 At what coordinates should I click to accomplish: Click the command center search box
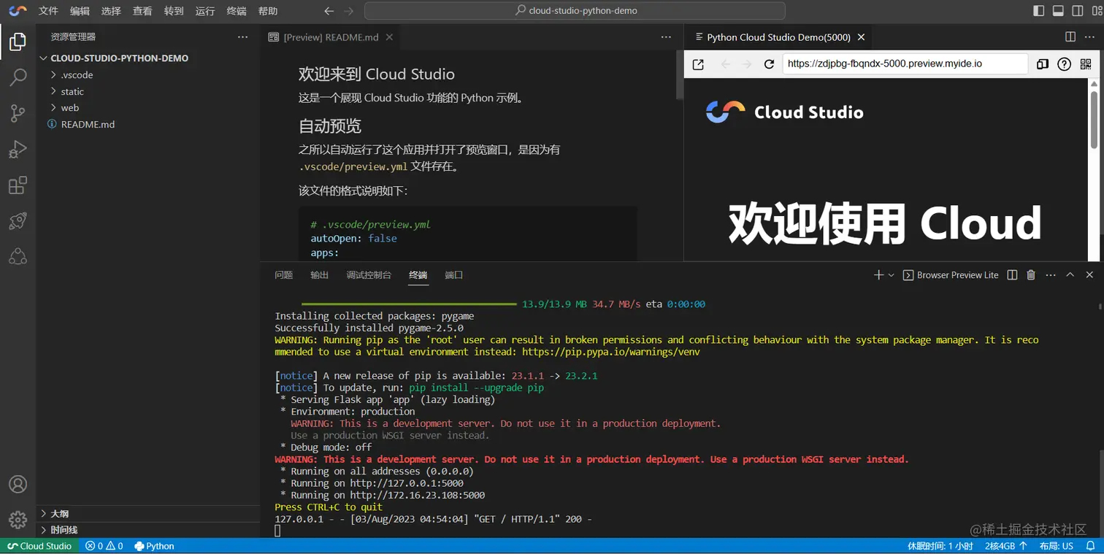coord(575,11)
